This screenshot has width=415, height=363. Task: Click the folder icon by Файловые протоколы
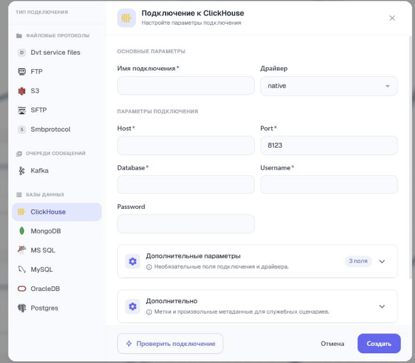coord(19,35)
